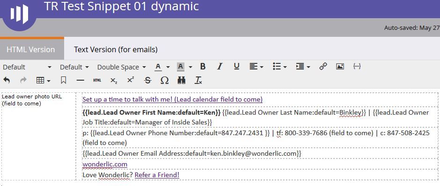This screenshot has width=440, height=186.
Task: Toggle Bold formatting
Action: (203, 67)
